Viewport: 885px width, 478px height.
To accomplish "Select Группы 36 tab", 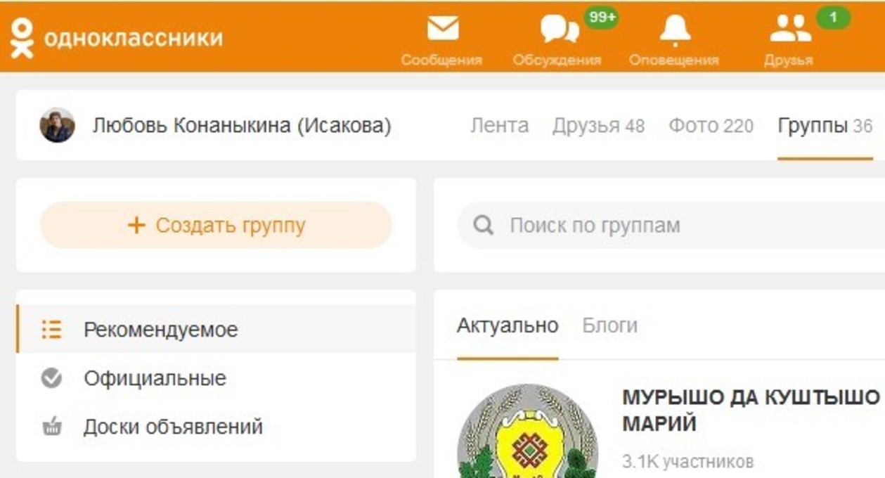I will click(x=825, y=126).
